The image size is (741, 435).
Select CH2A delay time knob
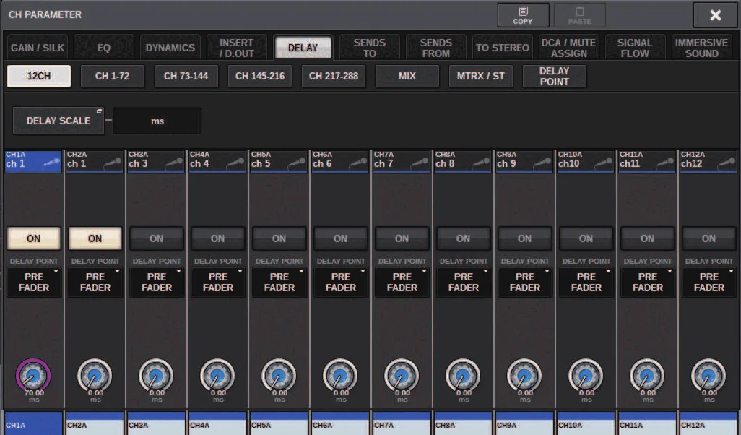coord(95,376)
